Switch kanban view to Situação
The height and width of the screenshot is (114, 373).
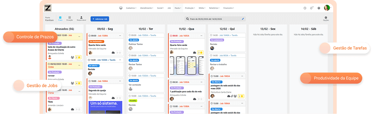click(70, 19)
